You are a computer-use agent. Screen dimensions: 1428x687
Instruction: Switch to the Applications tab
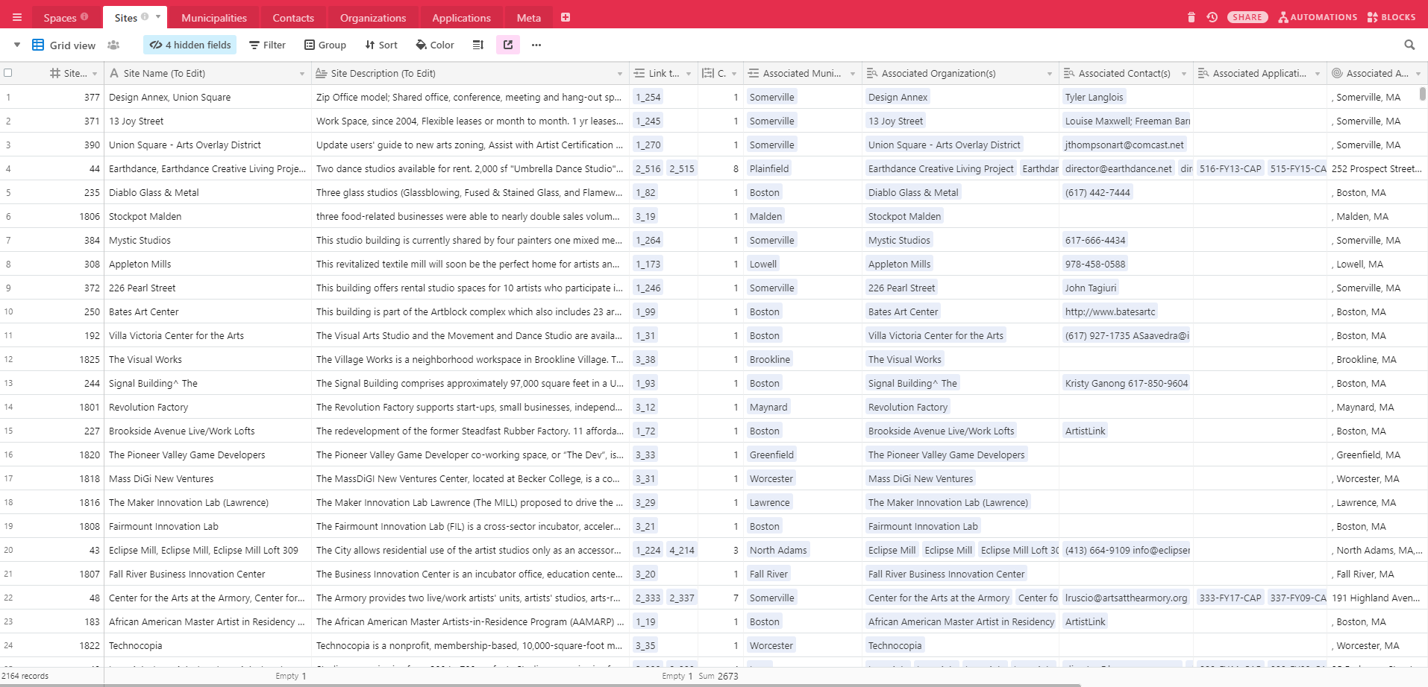pos(462,18)
